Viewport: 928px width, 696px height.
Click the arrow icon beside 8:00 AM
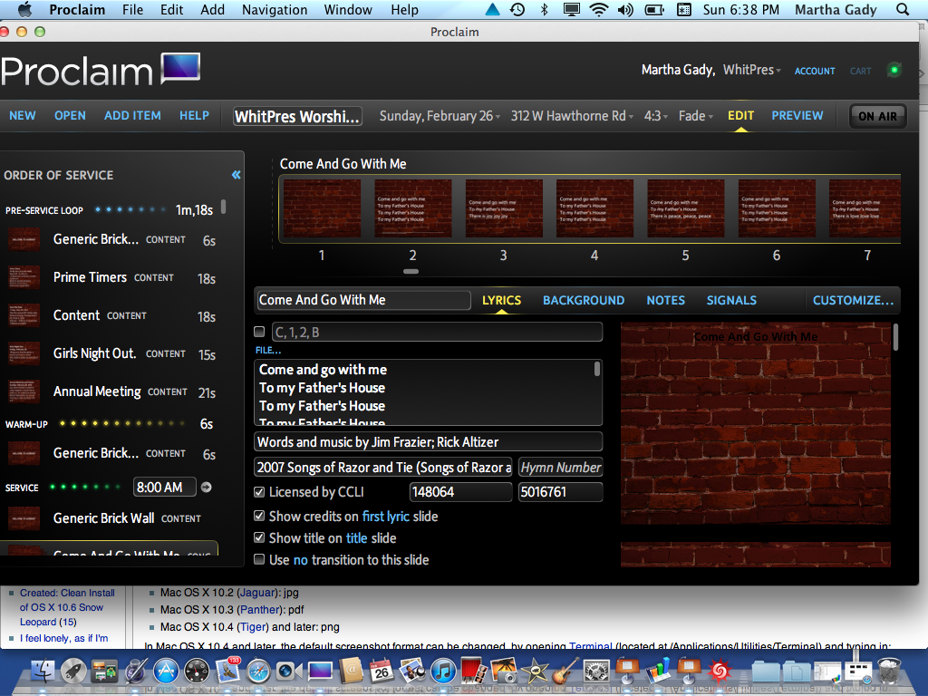click(206, 487)
